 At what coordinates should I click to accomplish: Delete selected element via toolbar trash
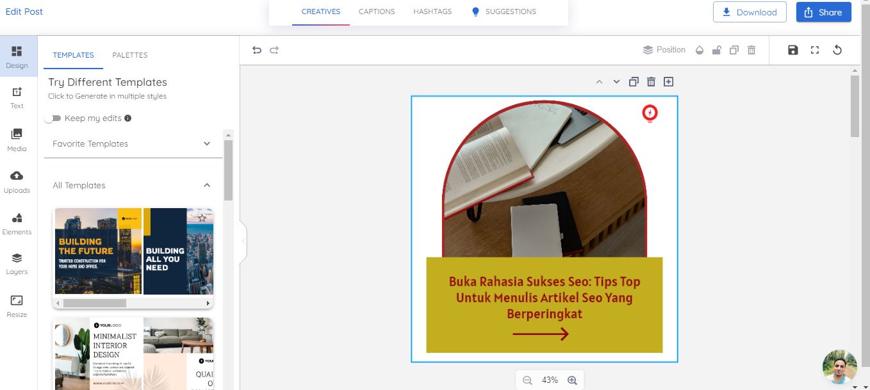click(752, 50)
